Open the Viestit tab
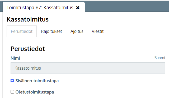169x98 pixels. pyautogui.click(x=98, y=32)
